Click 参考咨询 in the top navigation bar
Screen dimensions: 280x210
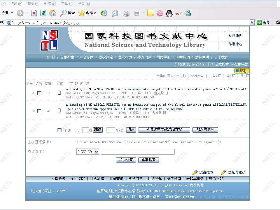click(x=183, y=57)
